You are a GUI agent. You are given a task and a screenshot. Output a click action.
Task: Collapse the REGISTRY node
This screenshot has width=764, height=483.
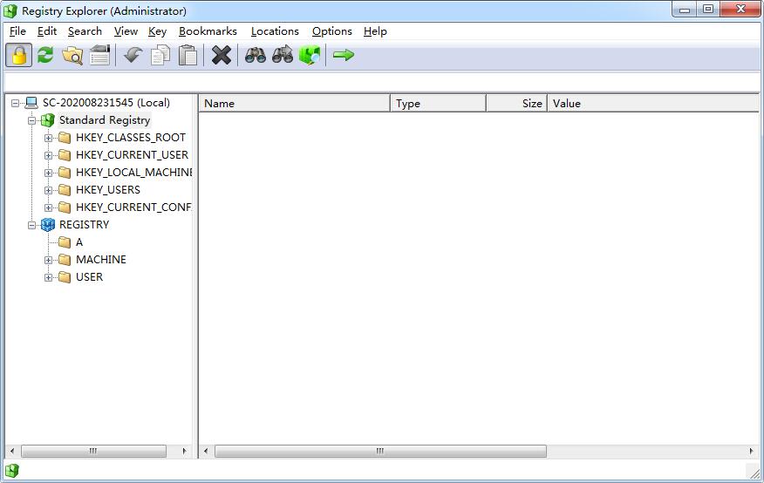31,225
